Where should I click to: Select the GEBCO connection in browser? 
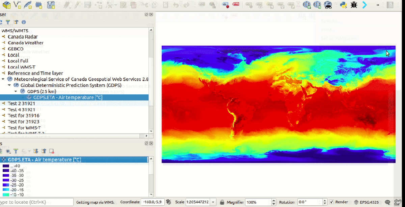(16, 49)
